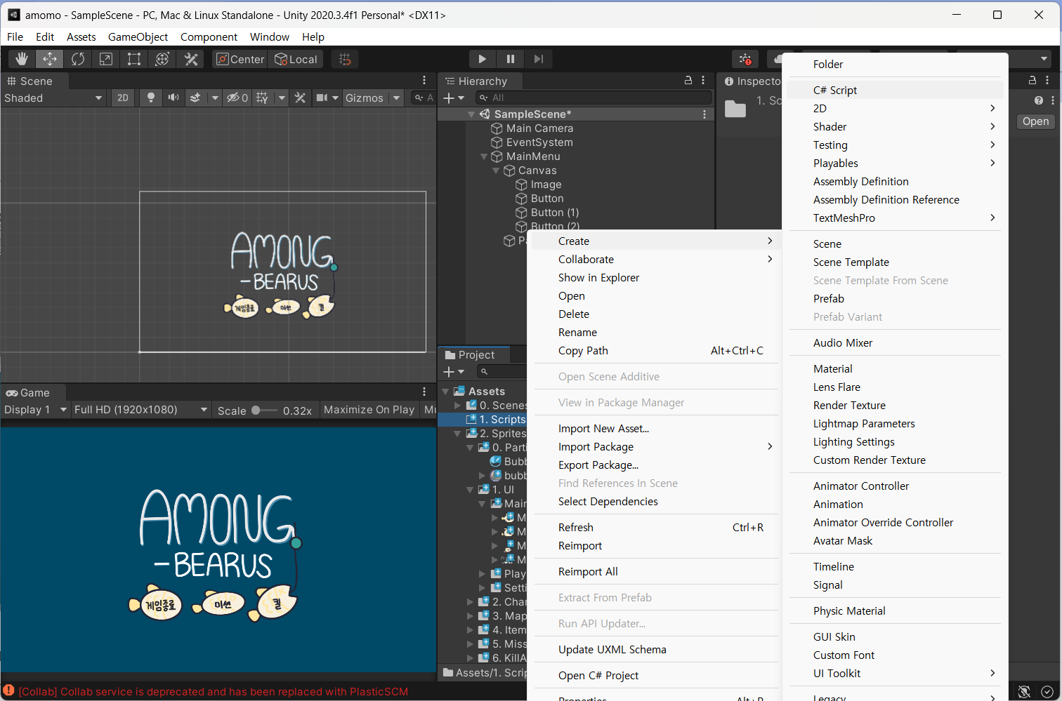Toggle Scene lighting
The image size is (1062, 701).
point(150,98)
